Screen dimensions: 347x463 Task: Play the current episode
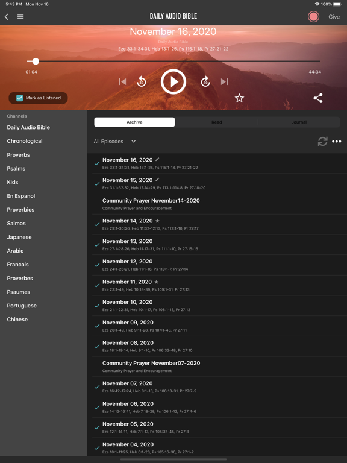(x=173, y=81)
